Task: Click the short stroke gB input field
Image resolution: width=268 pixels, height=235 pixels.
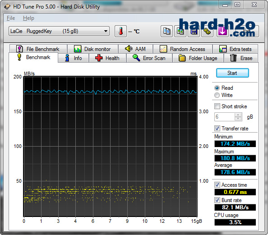Action: pyautogui.click(x=225, y=117)
